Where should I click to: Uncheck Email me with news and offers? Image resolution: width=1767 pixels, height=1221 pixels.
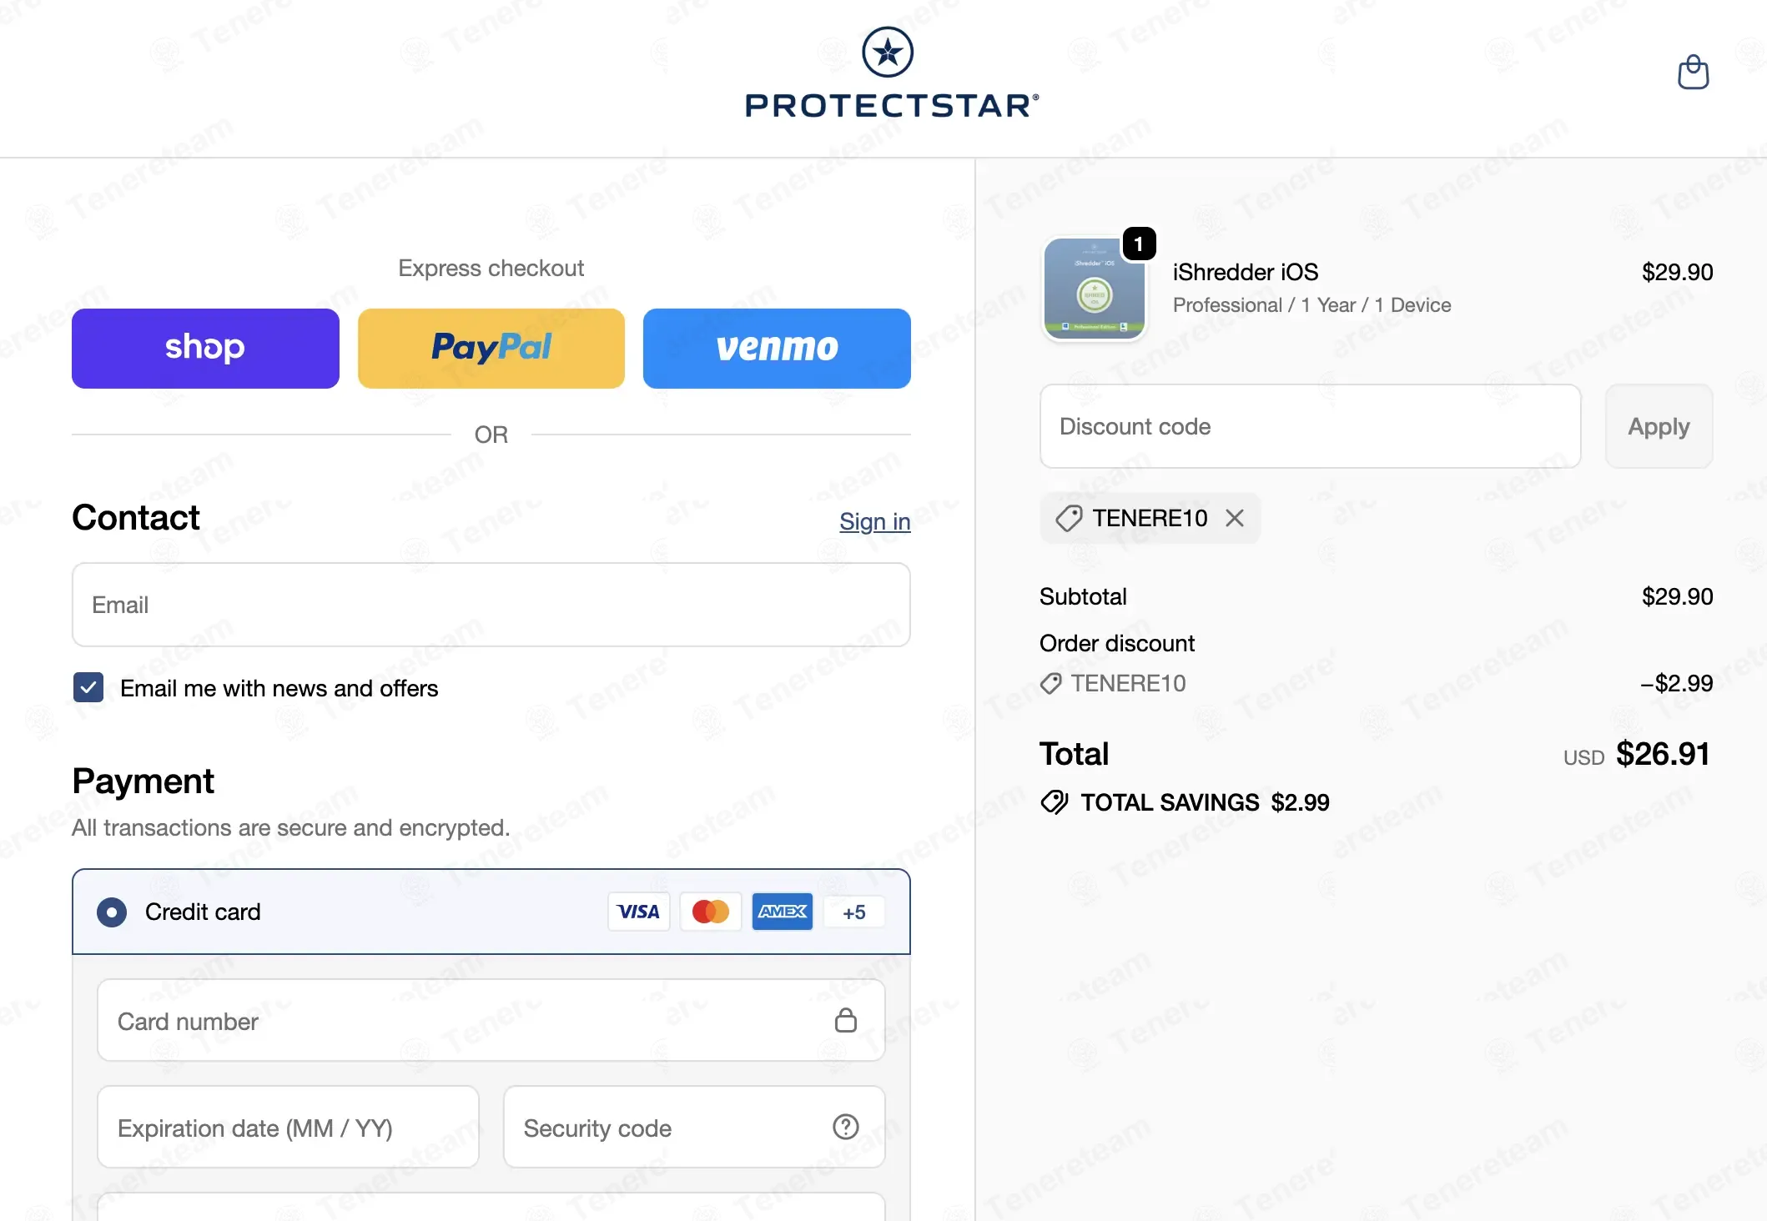tap(88, 688)
